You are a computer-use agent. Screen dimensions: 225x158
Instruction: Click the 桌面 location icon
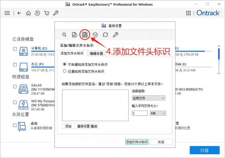(22, 127)
